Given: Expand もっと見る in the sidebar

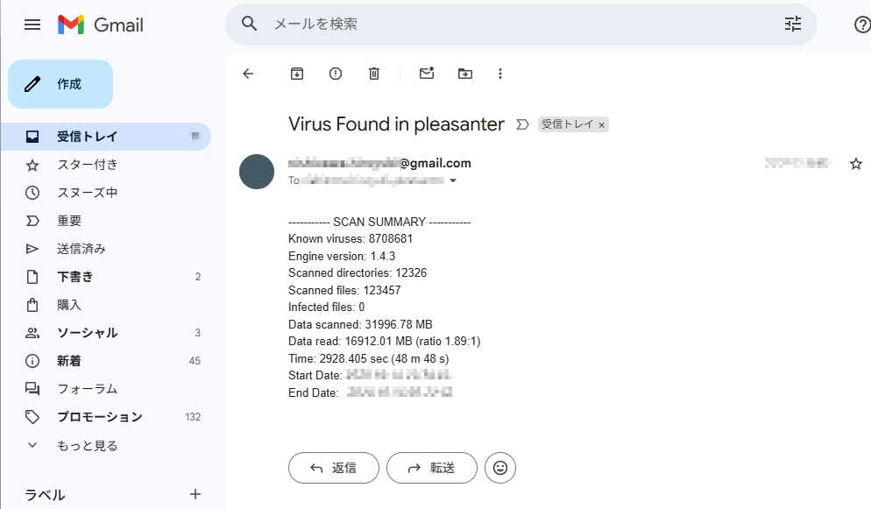Looking at the screenshot, I should (x=87, y=445).
